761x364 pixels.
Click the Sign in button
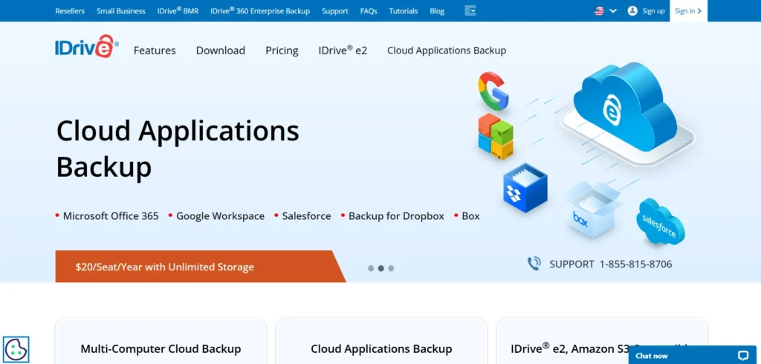click(688, 10)
